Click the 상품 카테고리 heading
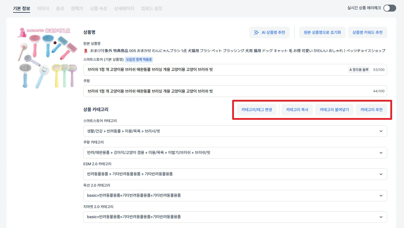The height and width of the screenshot is (228, 404). click(96, 110)
